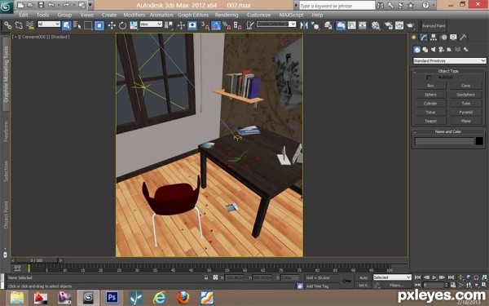
Task: Toggle the Percent Snap button
Action: pyautogui.click(x=227, y=25)
